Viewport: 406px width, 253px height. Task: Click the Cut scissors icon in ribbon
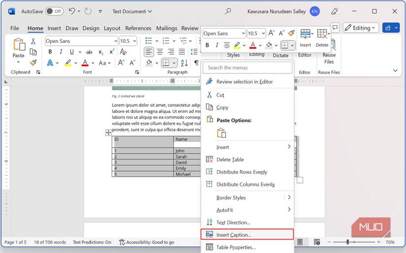(x=33, y=41)
